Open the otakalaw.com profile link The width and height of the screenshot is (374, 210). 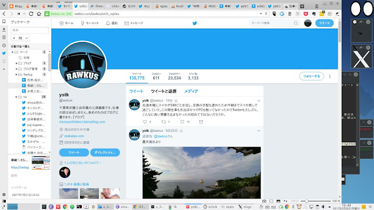[x=74, y=136]
